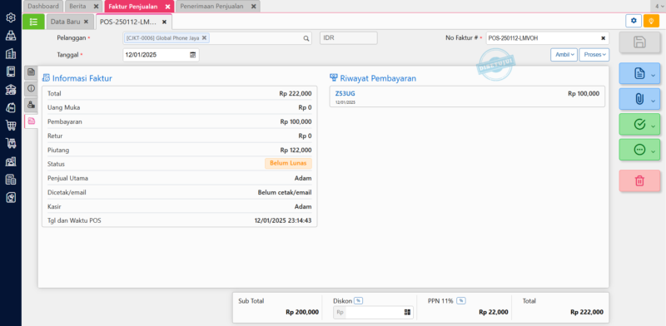Open the stacked boxes module in sidebar
Screen dimensions: 666x326
click(x=11, y=36)
